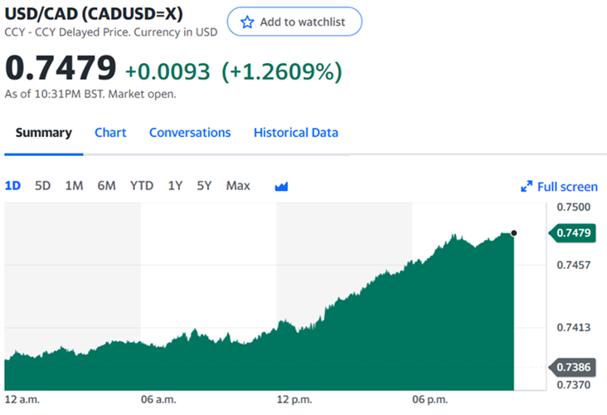Open the chart in Full screen
607x415 pixels.
pos(567,187)
